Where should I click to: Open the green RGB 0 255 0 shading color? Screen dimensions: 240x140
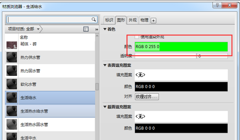[x=181, y=47]
